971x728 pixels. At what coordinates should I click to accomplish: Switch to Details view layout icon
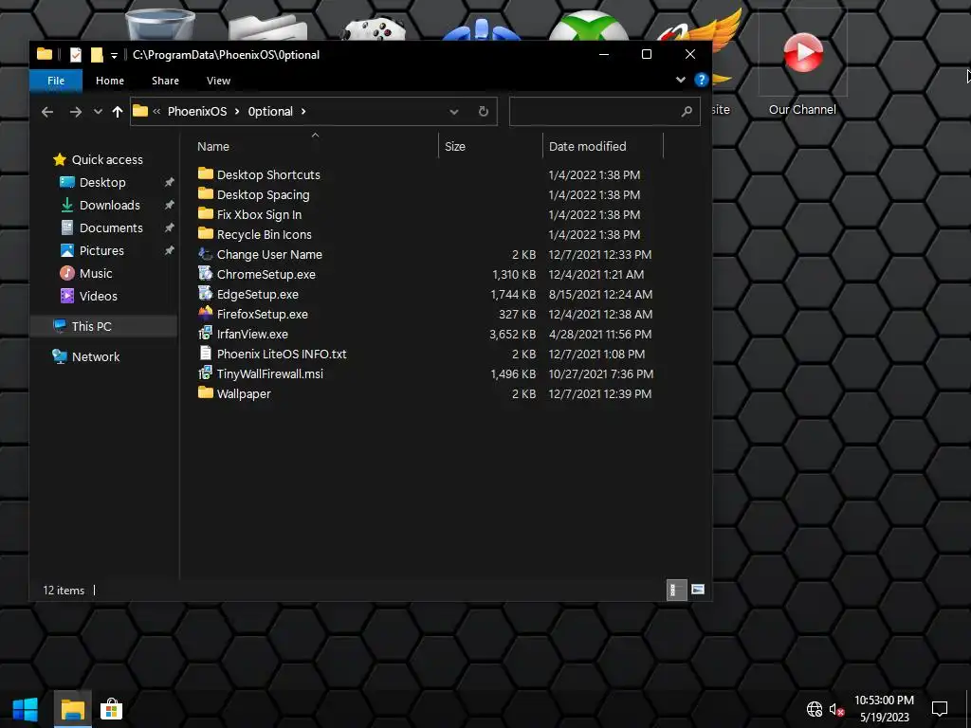(676, 590)
